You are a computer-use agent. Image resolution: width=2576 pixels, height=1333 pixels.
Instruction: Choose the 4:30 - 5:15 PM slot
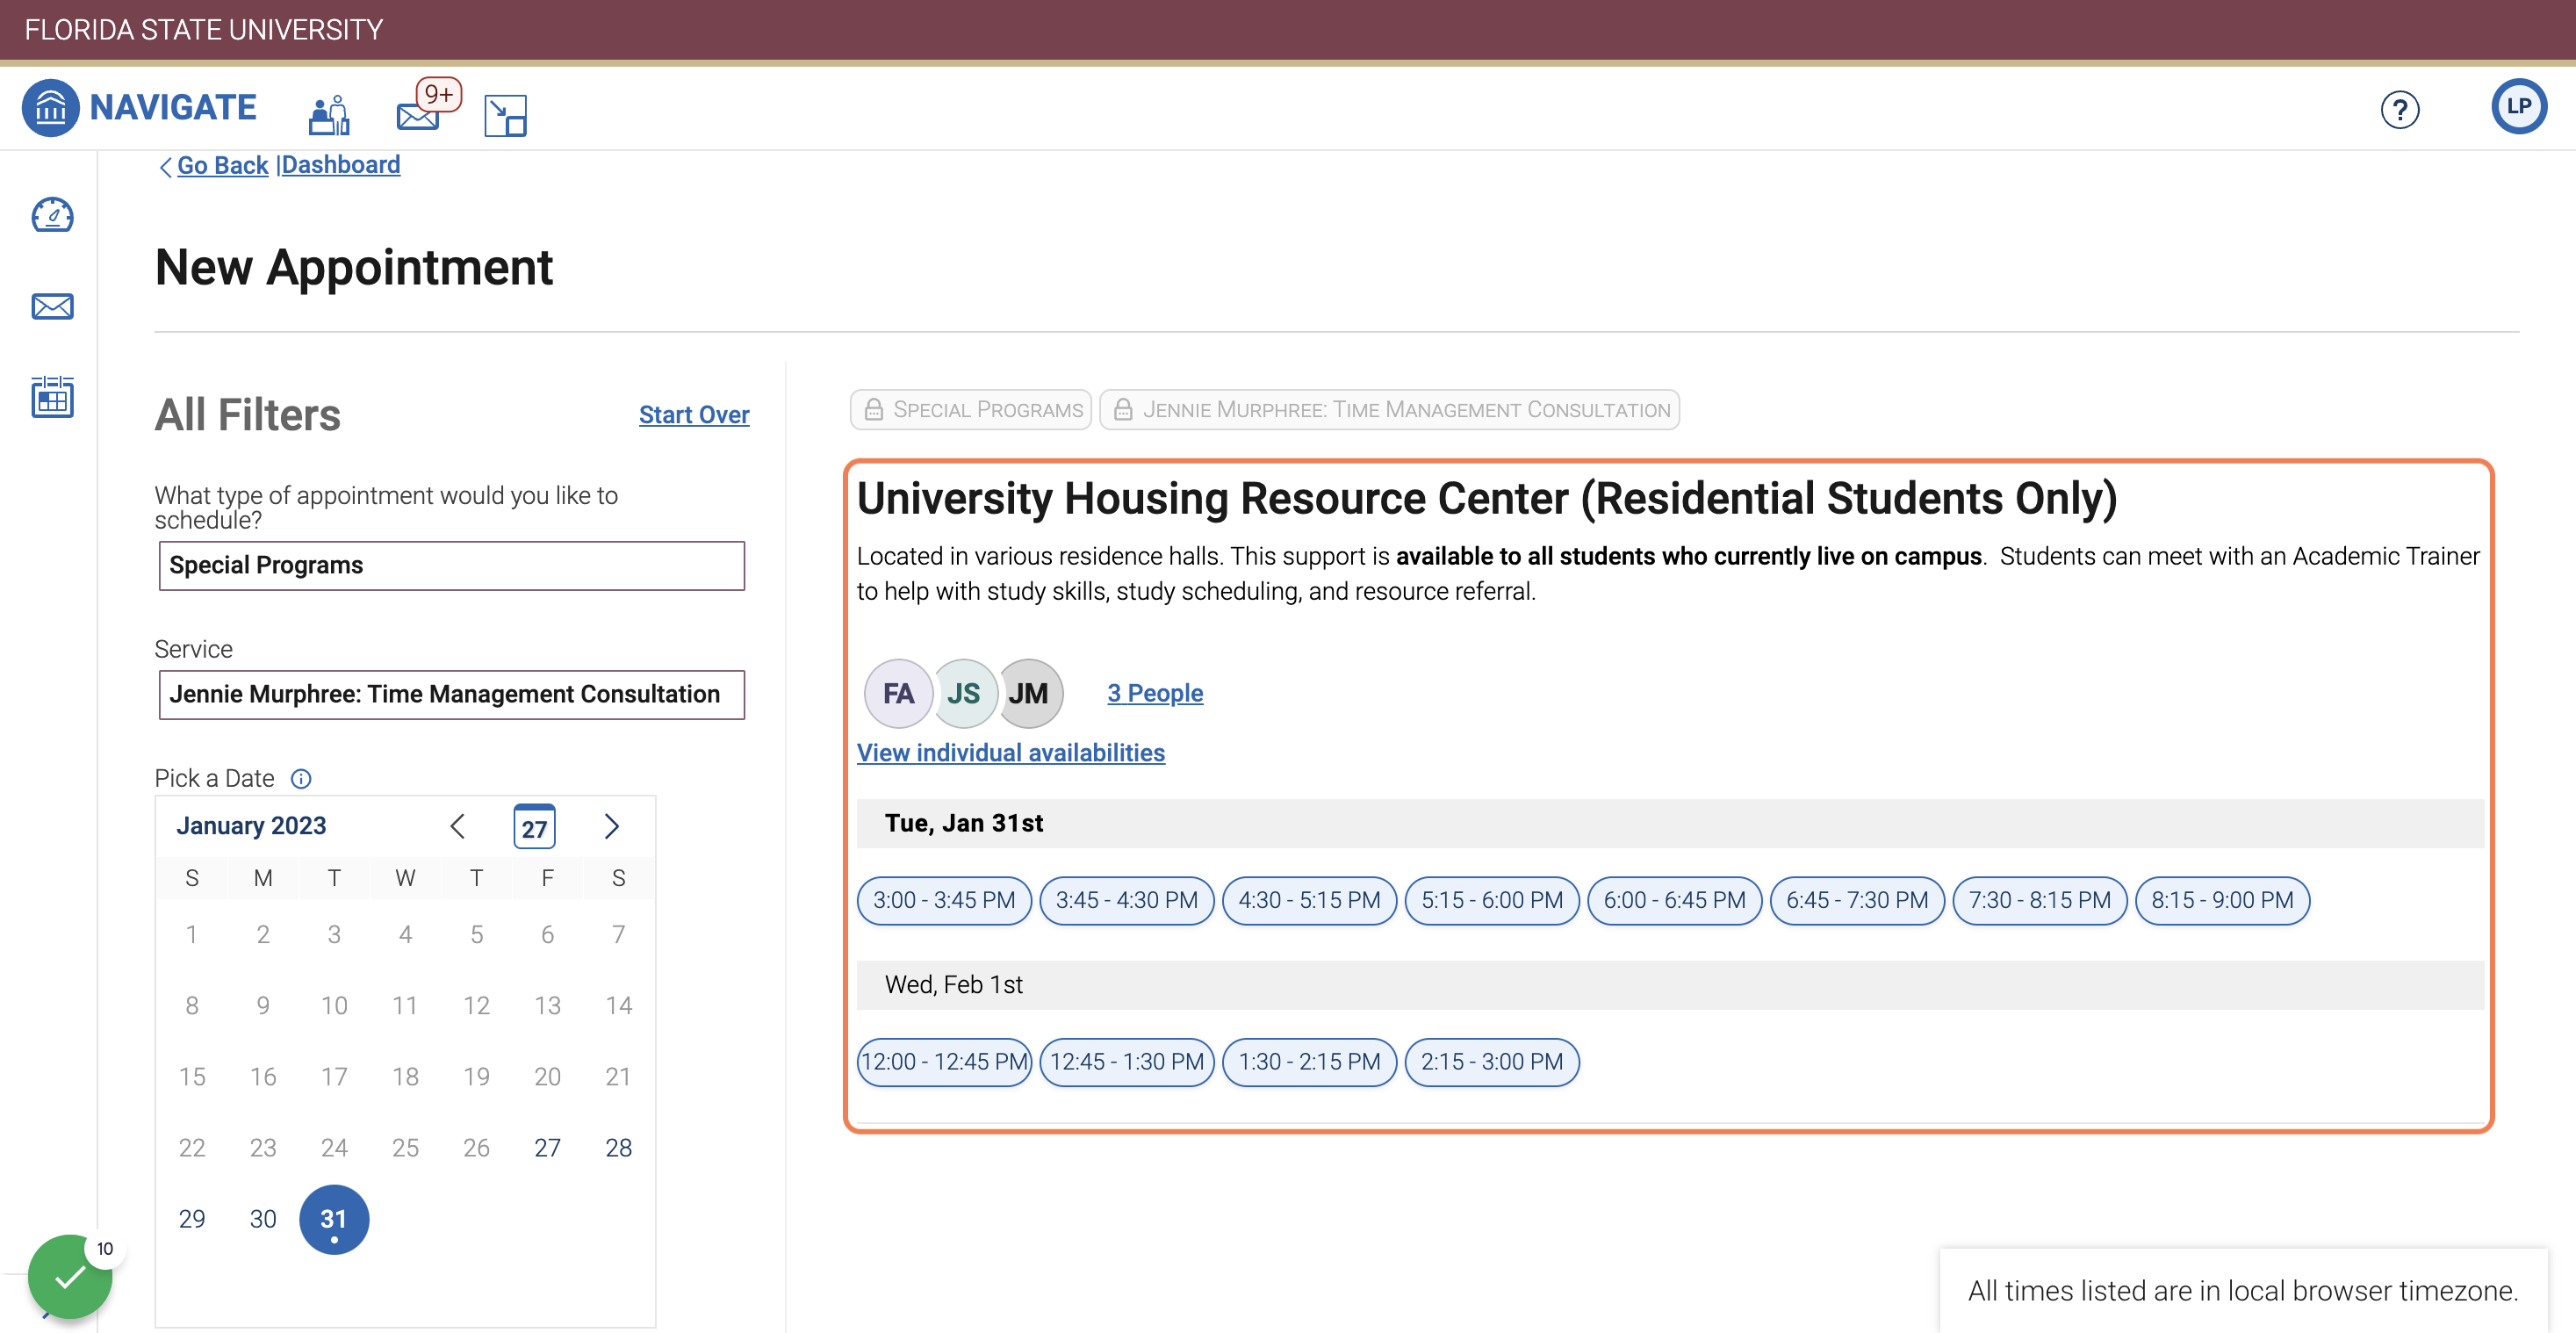pyautogui.click(x=1309, y=900)
